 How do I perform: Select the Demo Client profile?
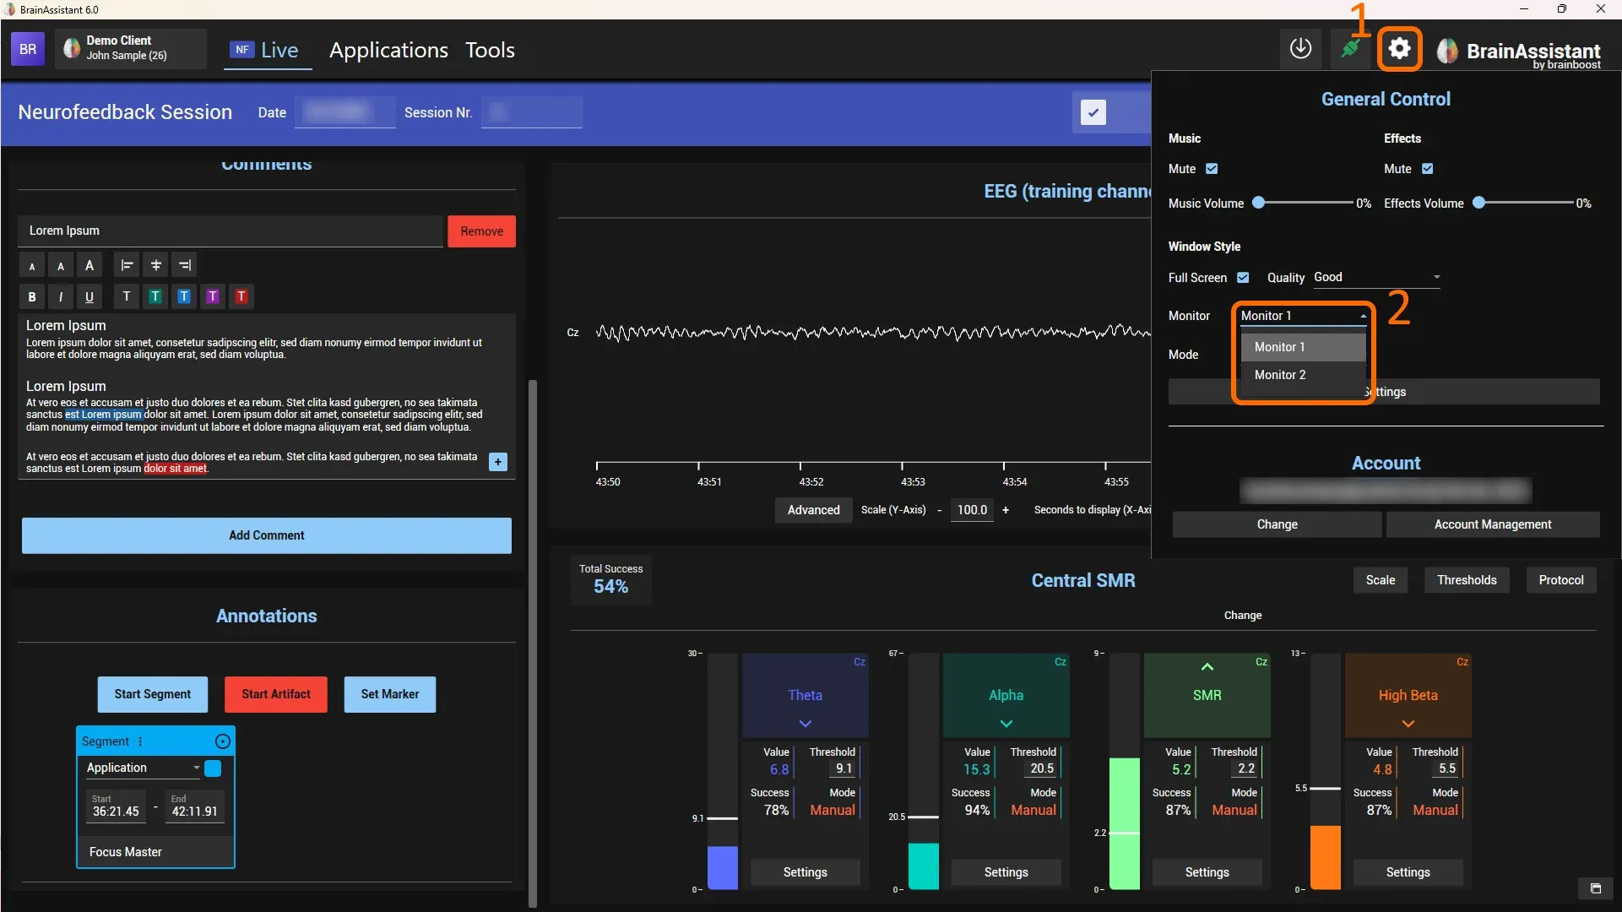point(131,48)
